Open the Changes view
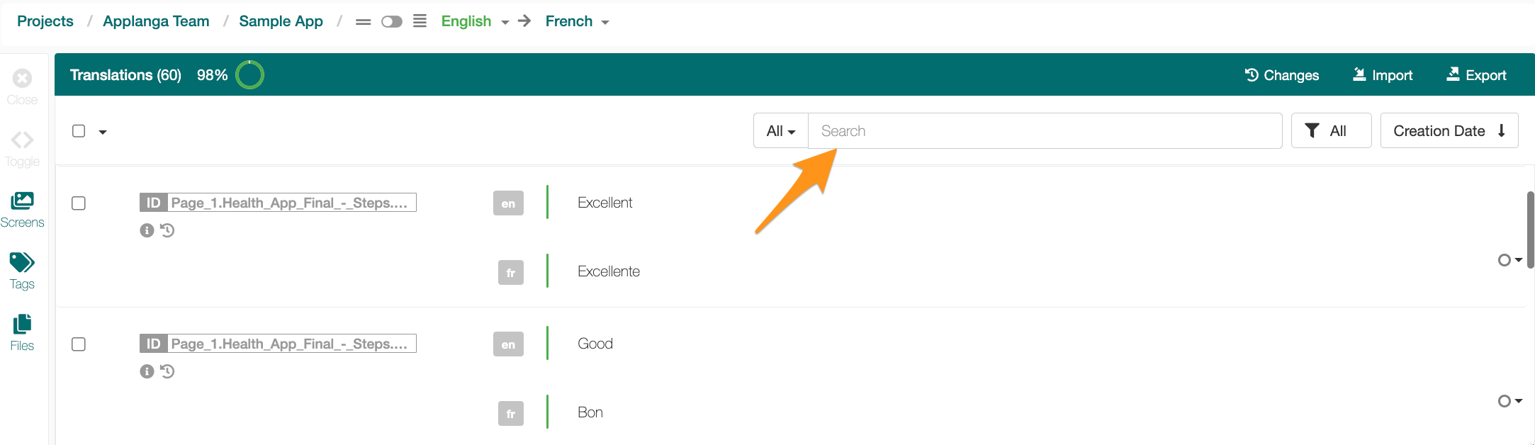This screenshot has height=445, width=1535. point(1281,75)
